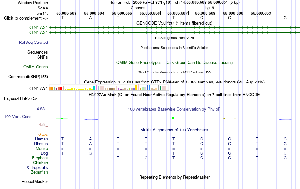Click the SNPs publications track label
This screenshot has width=300, height=189.
pyautogui.click(x=43, y=57)
